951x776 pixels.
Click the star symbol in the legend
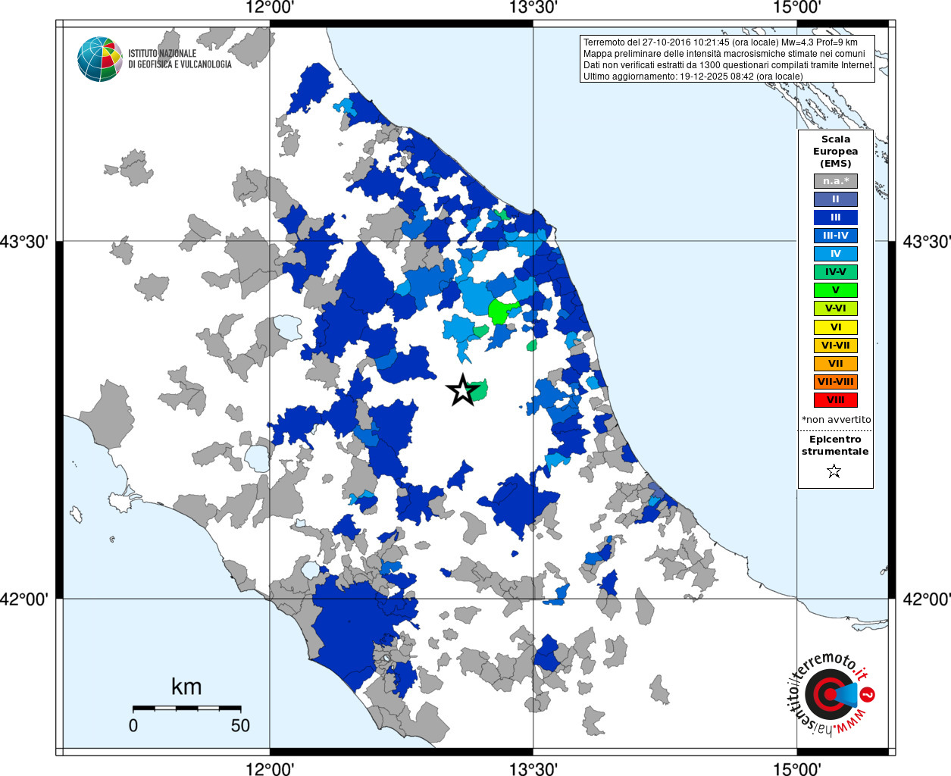(834, 471)
